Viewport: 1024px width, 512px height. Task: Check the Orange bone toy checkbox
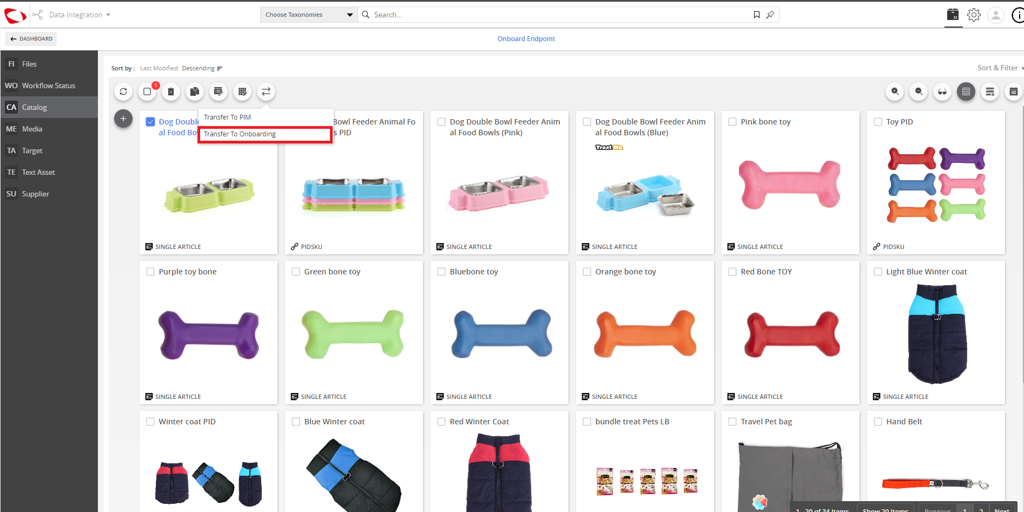click(x=587, y=272)
